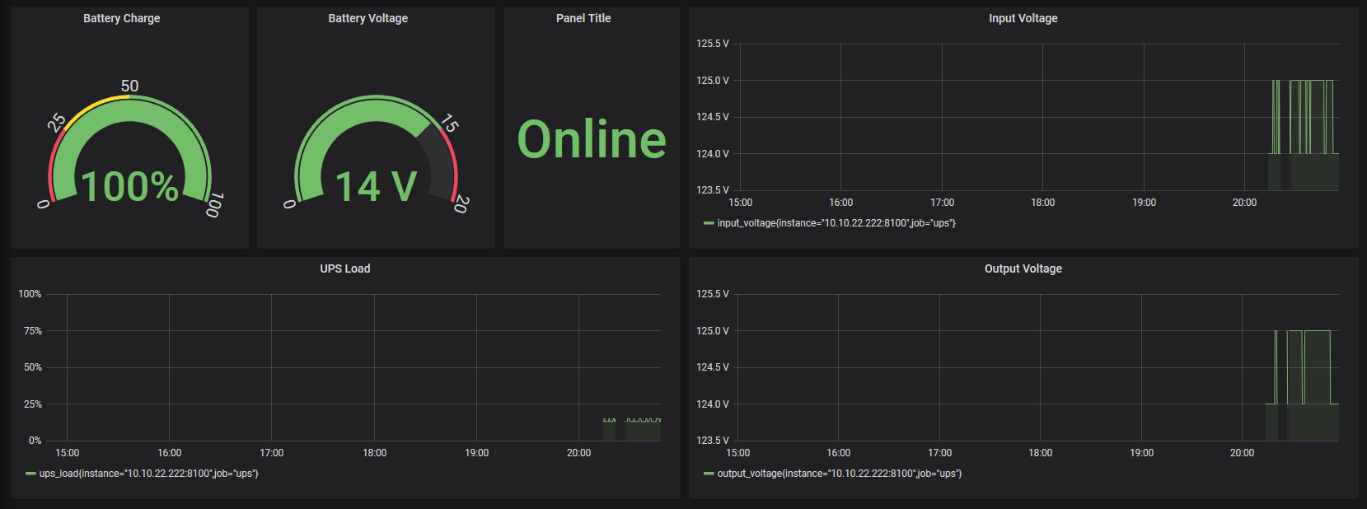The height and width of the screenshot is (509, 1367).
Task: Click the UPS Load data bars on graph
Action: (x=632, y=429)
